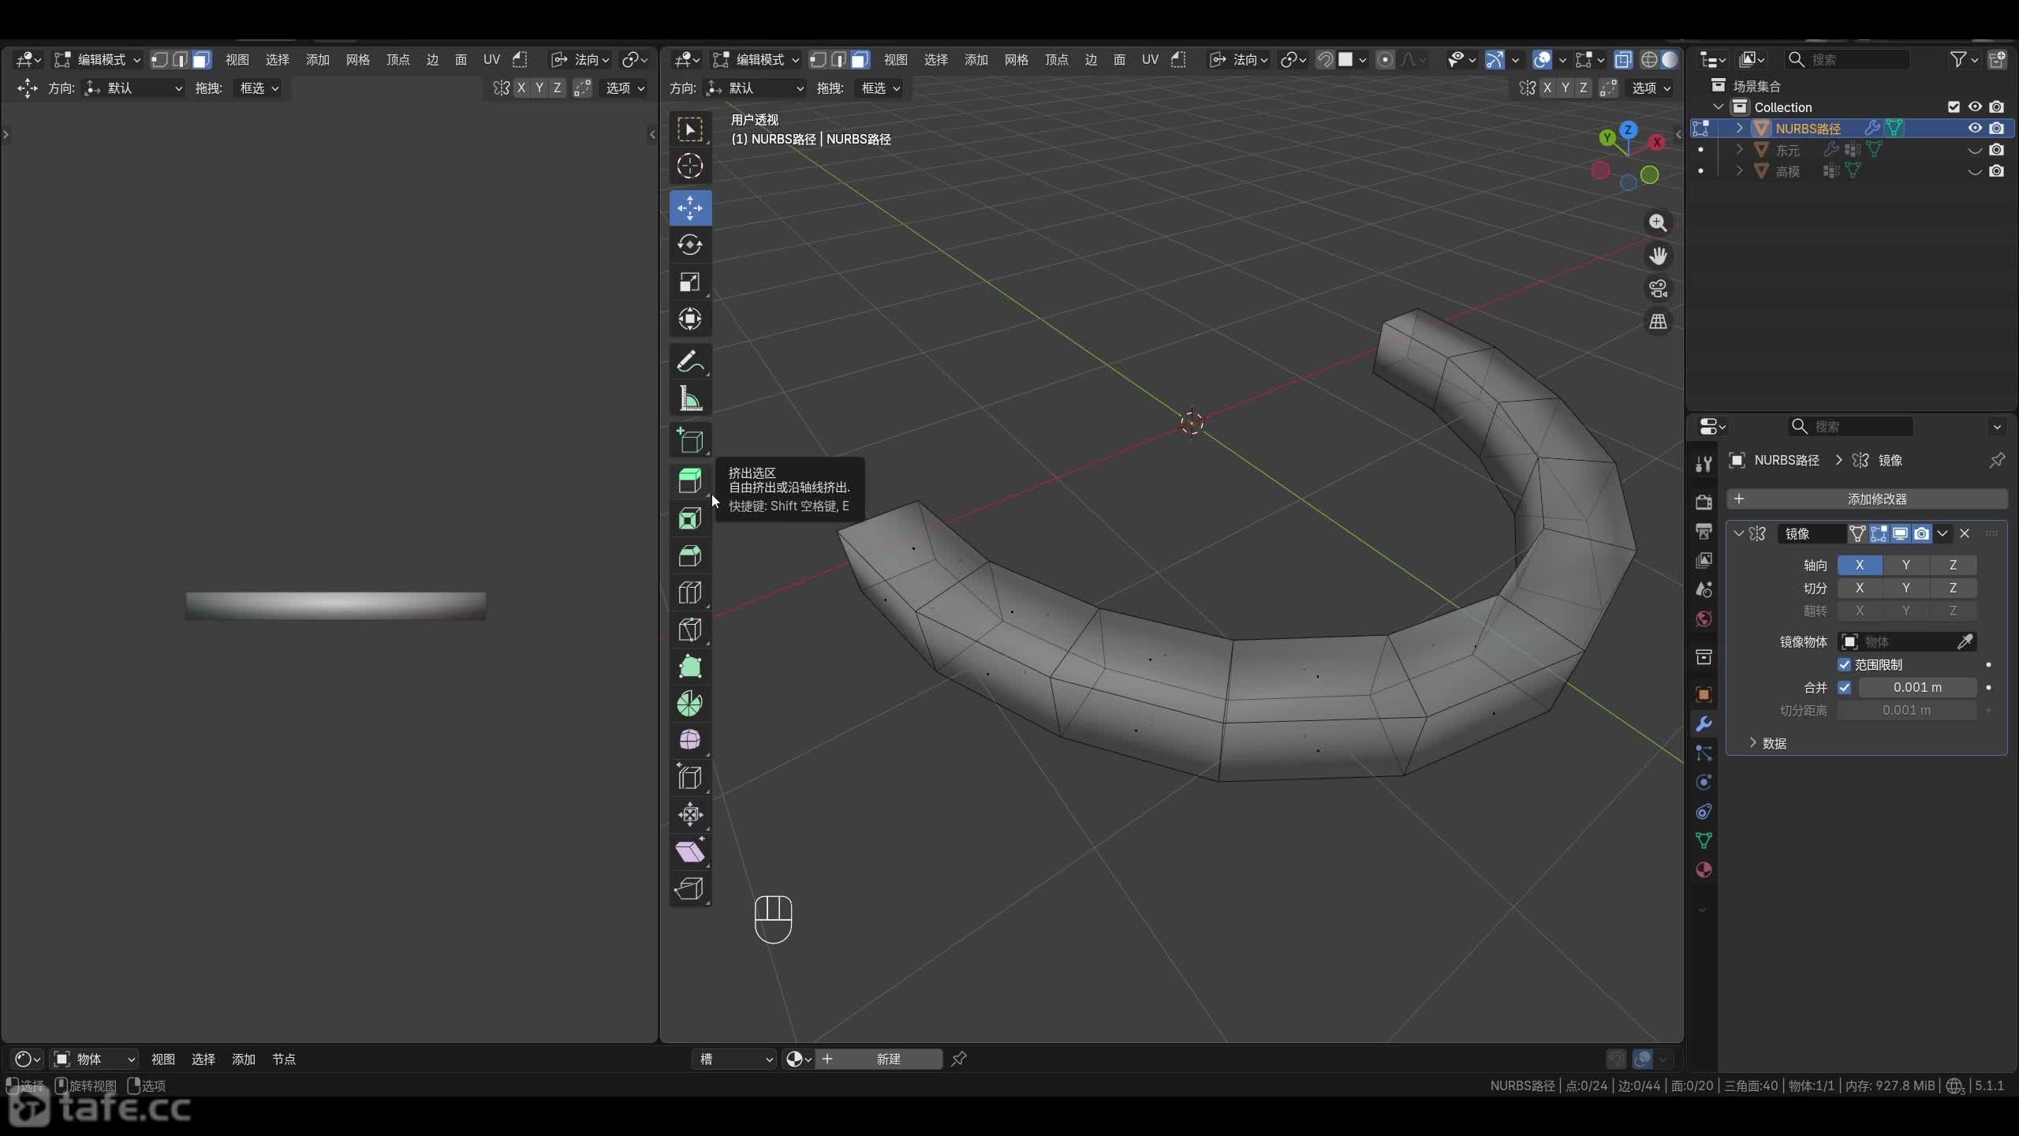This screenshot has width=2019, height=1136.
Task: Open UV menu in right viewport
Action: pos(1150,60)
